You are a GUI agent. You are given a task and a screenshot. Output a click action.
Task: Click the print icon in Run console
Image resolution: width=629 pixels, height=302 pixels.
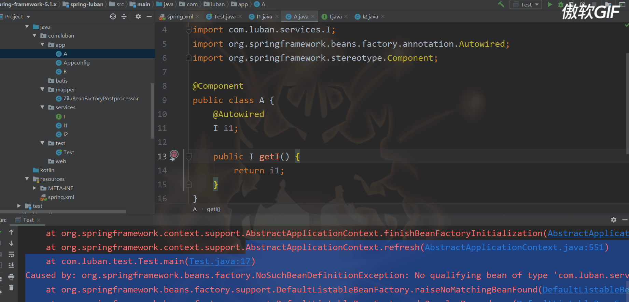11,276
